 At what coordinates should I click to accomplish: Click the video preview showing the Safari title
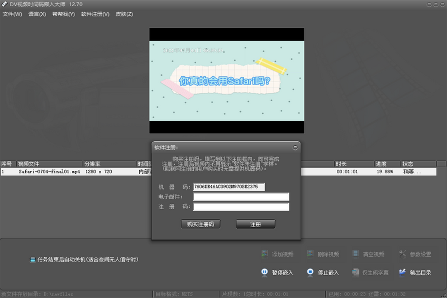(227, 80)
